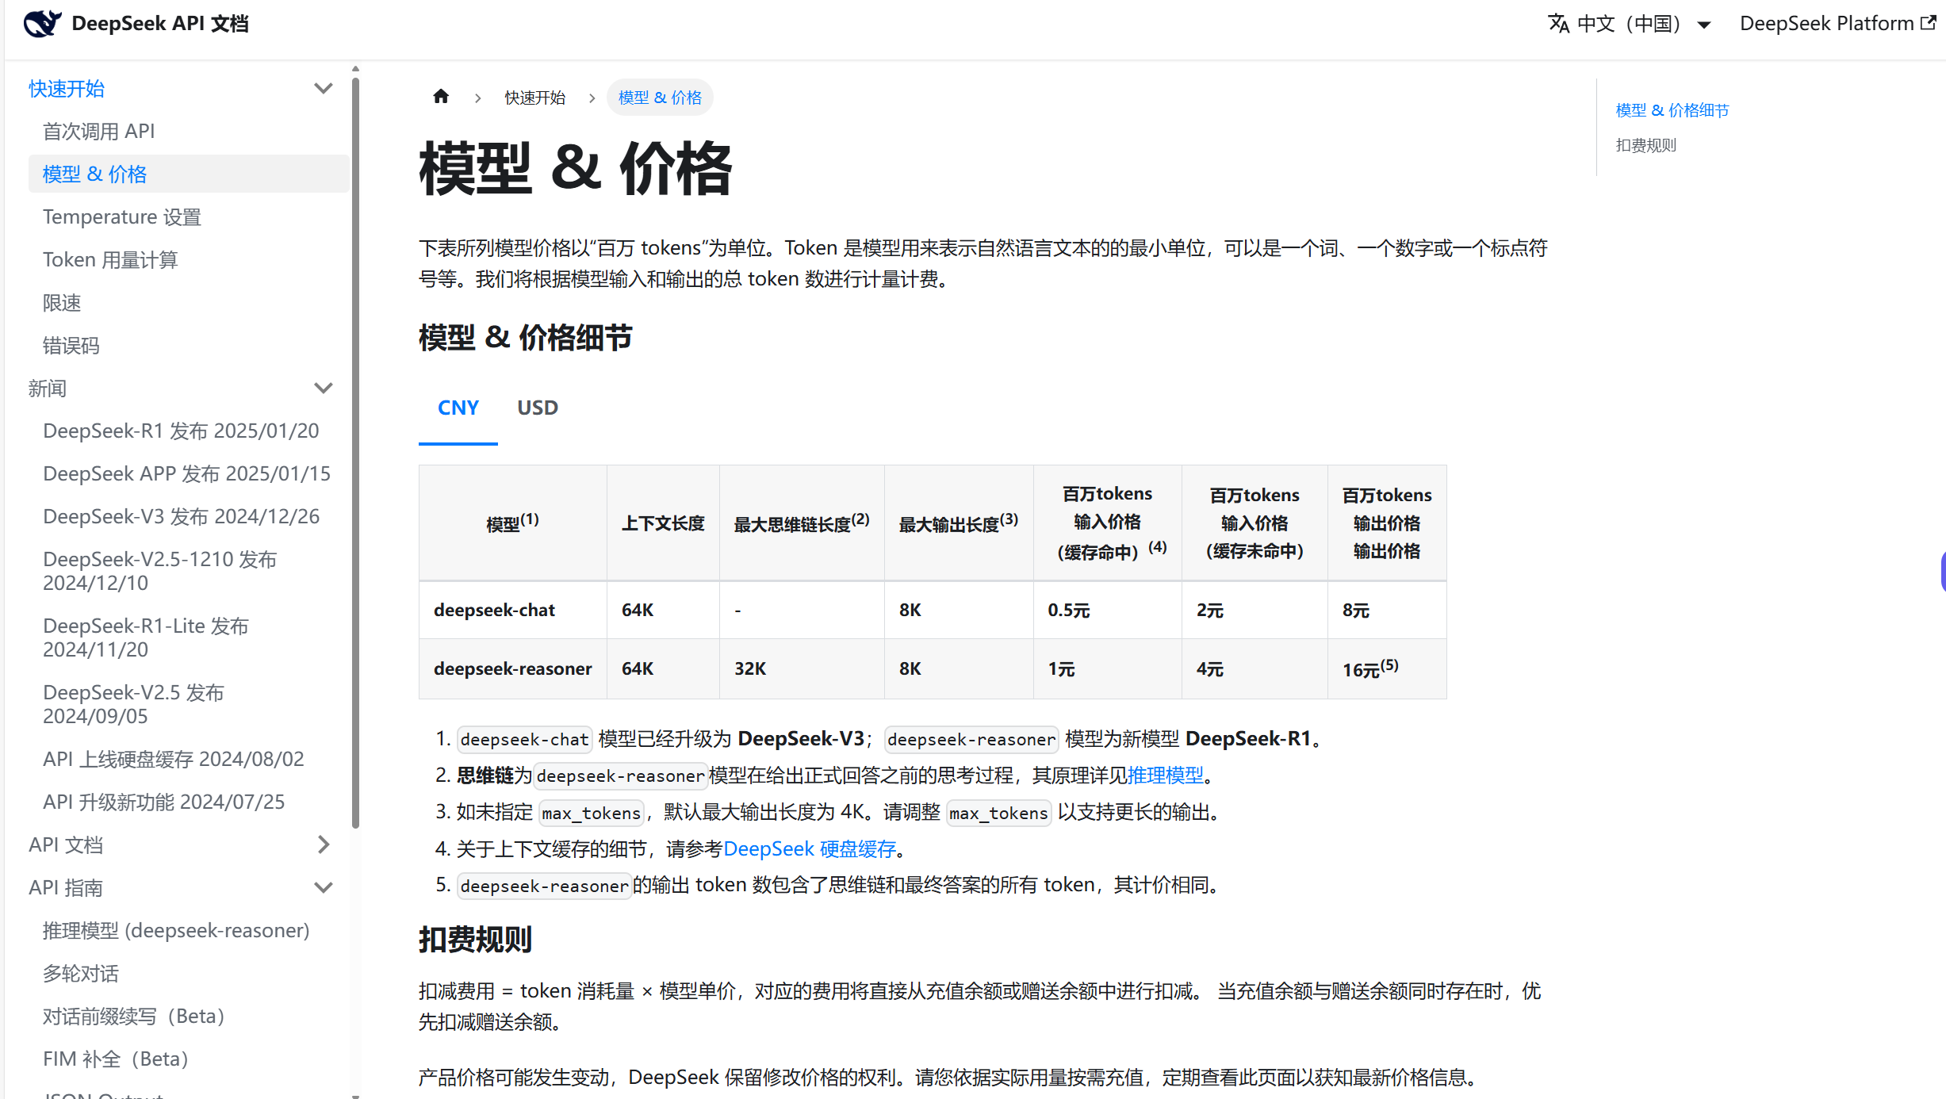This screenshot has width=1946, height=1099.
Task: Click the DeepSeek whale logo icon
Action: pyautogui.click(x=42, y=24)
